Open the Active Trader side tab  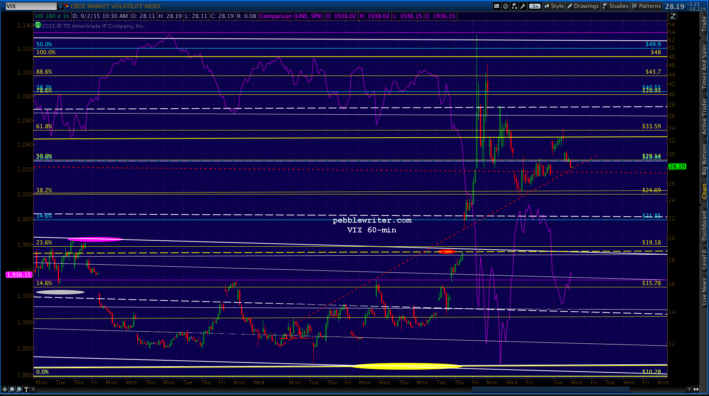[x=704, y=116]
